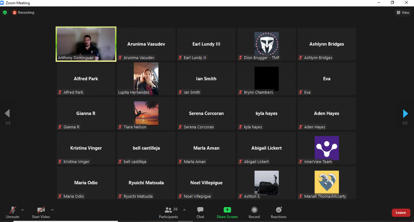This screenshot has height=222, width=414.
Task: Click Lupita Hernandez's profile photo
Action: pos(146,79)
